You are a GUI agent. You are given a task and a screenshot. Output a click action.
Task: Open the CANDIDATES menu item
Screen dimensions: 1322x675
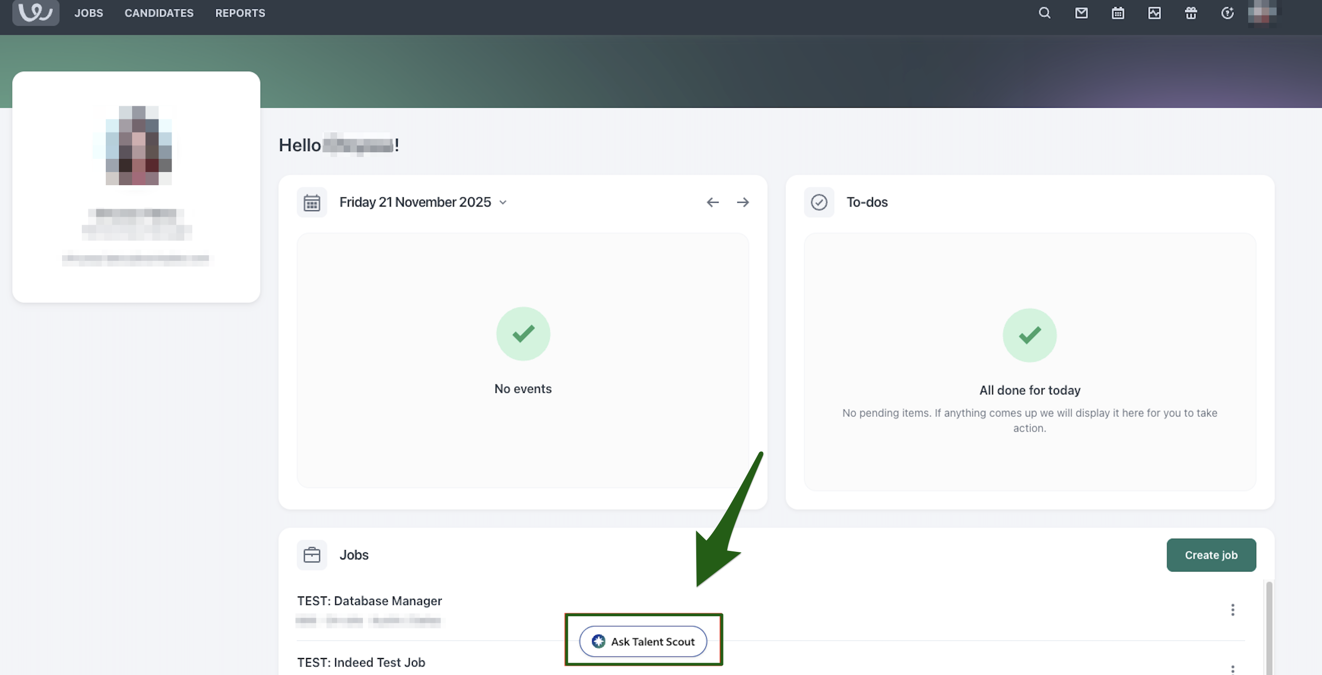point(158,13)
